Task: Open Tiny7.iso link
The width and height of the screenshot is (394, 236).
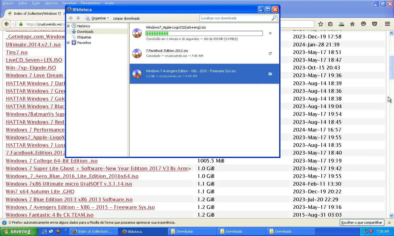Action: (x=17, y=52)
